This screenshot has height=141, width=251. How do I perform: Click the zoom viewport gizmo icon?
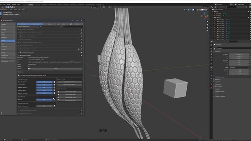tap(207, 22)
